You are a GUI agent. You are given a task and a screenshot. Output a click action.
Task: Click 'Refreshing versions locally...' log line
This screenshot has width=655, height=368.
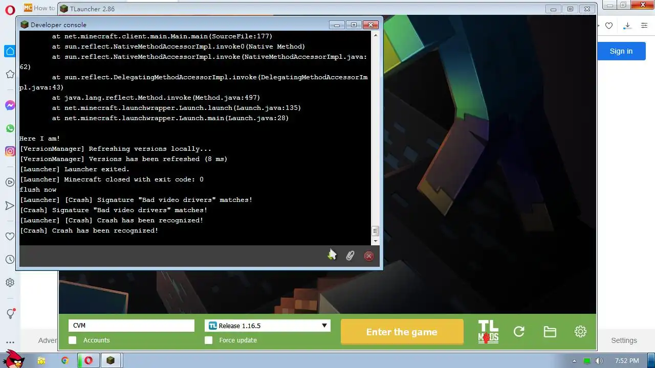tap(116, 149)
